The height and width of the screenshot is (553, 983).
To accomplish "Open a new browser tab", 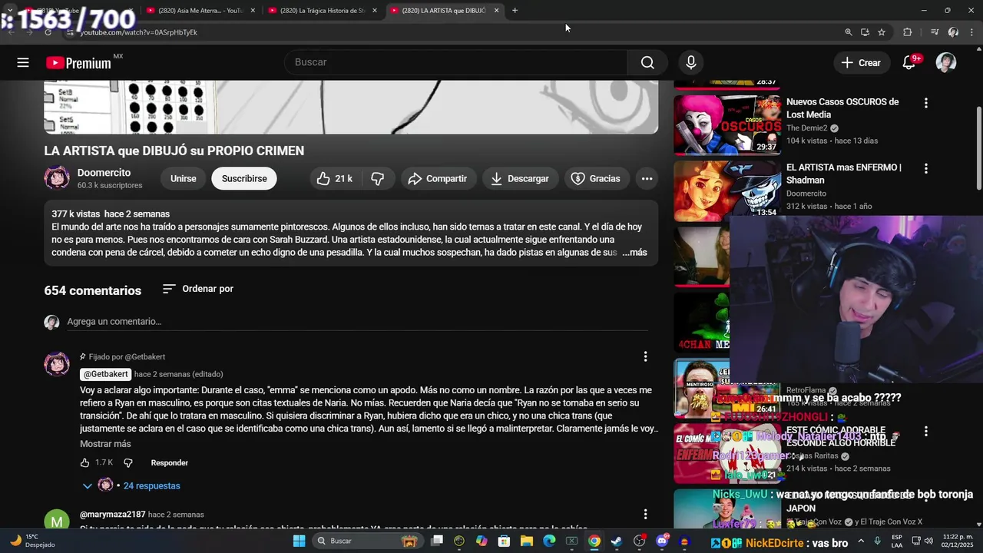I will (x=515, y=11).
